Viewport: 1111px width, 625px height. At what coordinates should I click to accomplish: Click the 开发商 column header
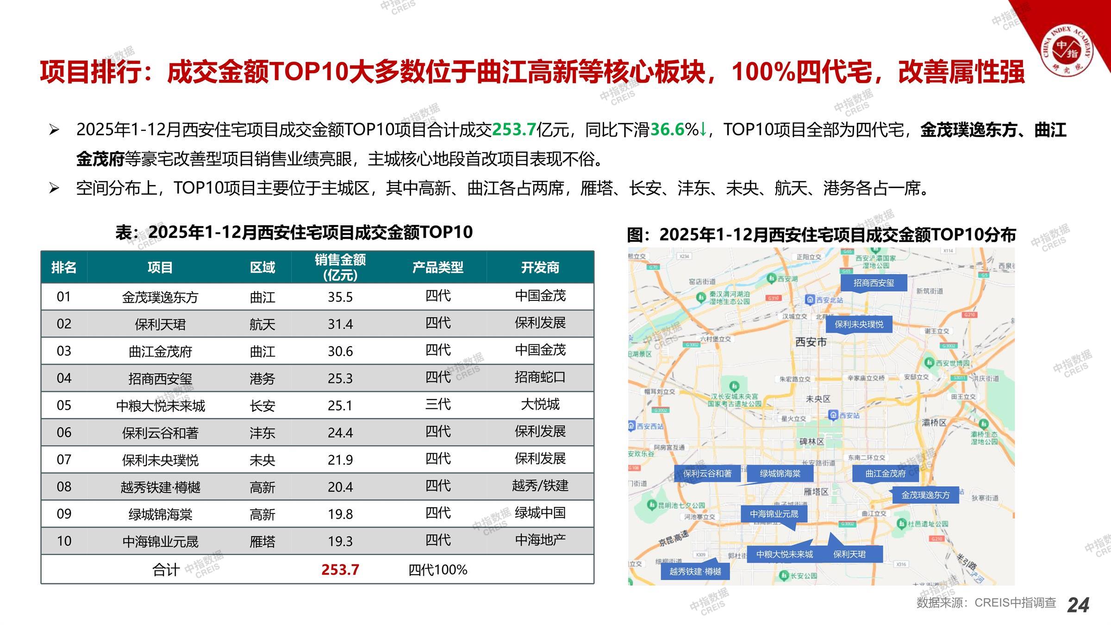pos(540,267)
